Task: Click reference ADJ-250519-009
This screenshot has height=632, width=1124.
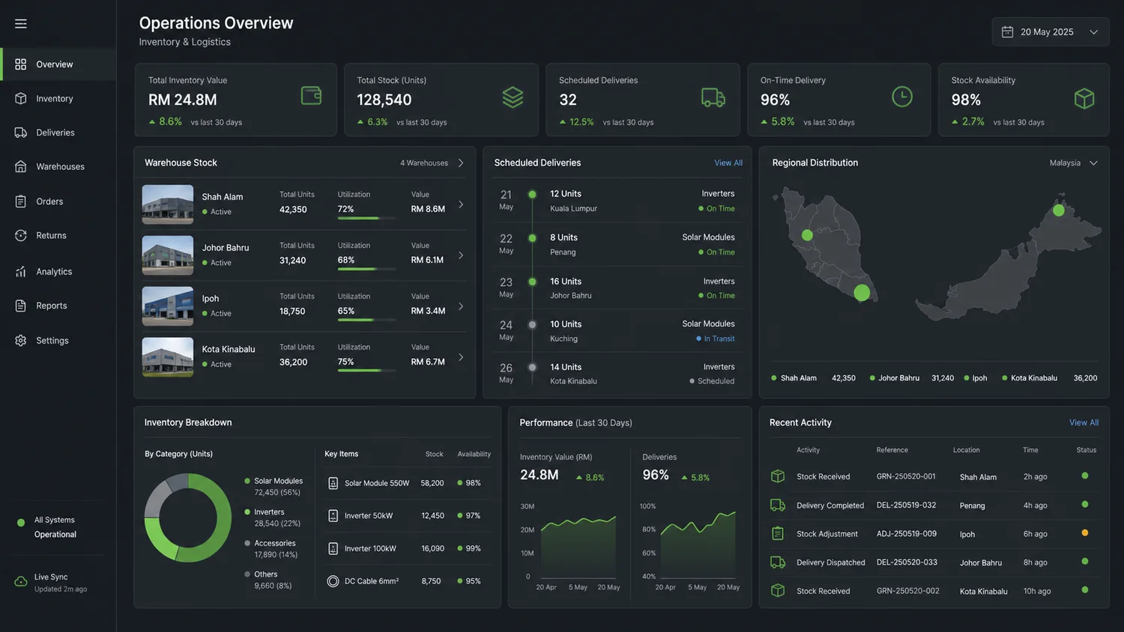Action: [906, 534]
